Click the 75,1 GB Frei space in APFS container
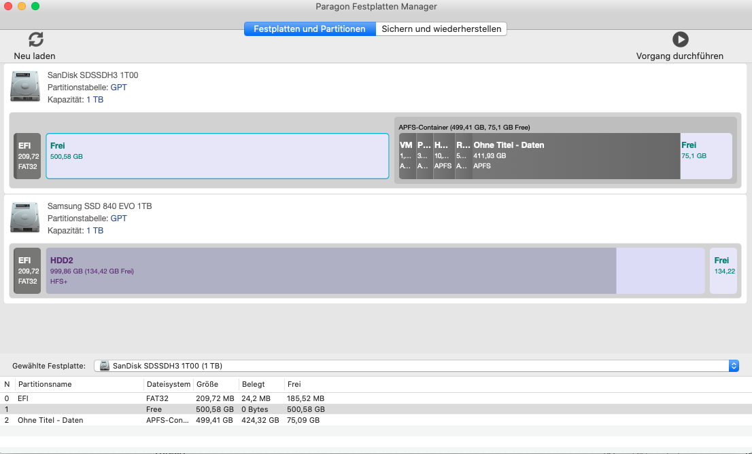 [x=706, y=156]
